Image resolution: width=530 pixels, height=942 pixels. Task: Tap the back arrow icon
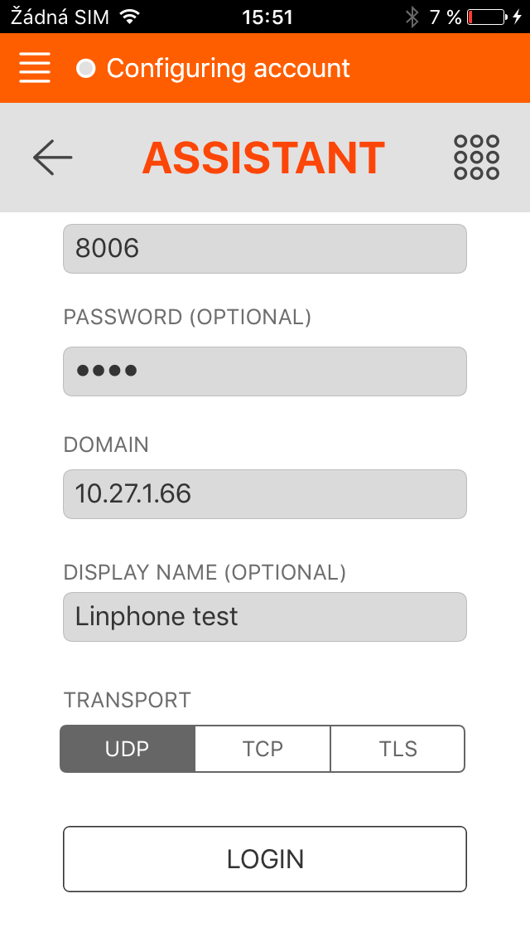tap(53, 158)
